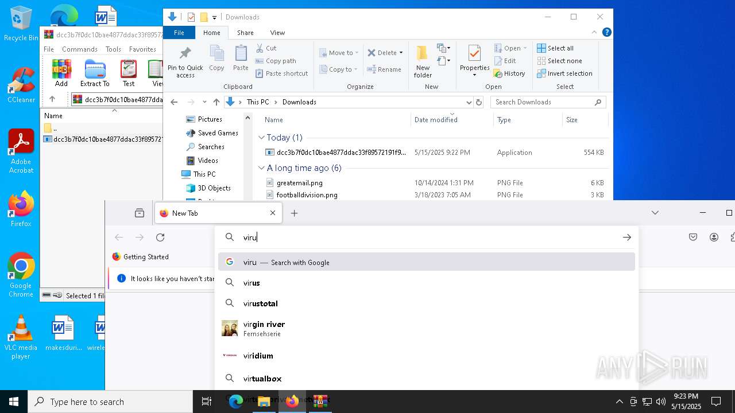The image size is (735, 413).
Task: Open the Firefox list all tabs dropdown
Action: tap(655, 213)
